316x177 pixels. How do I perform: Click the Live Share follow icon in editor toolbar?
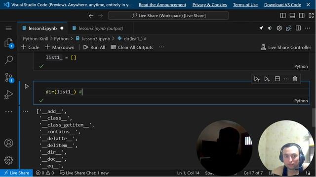coord(288,28)
